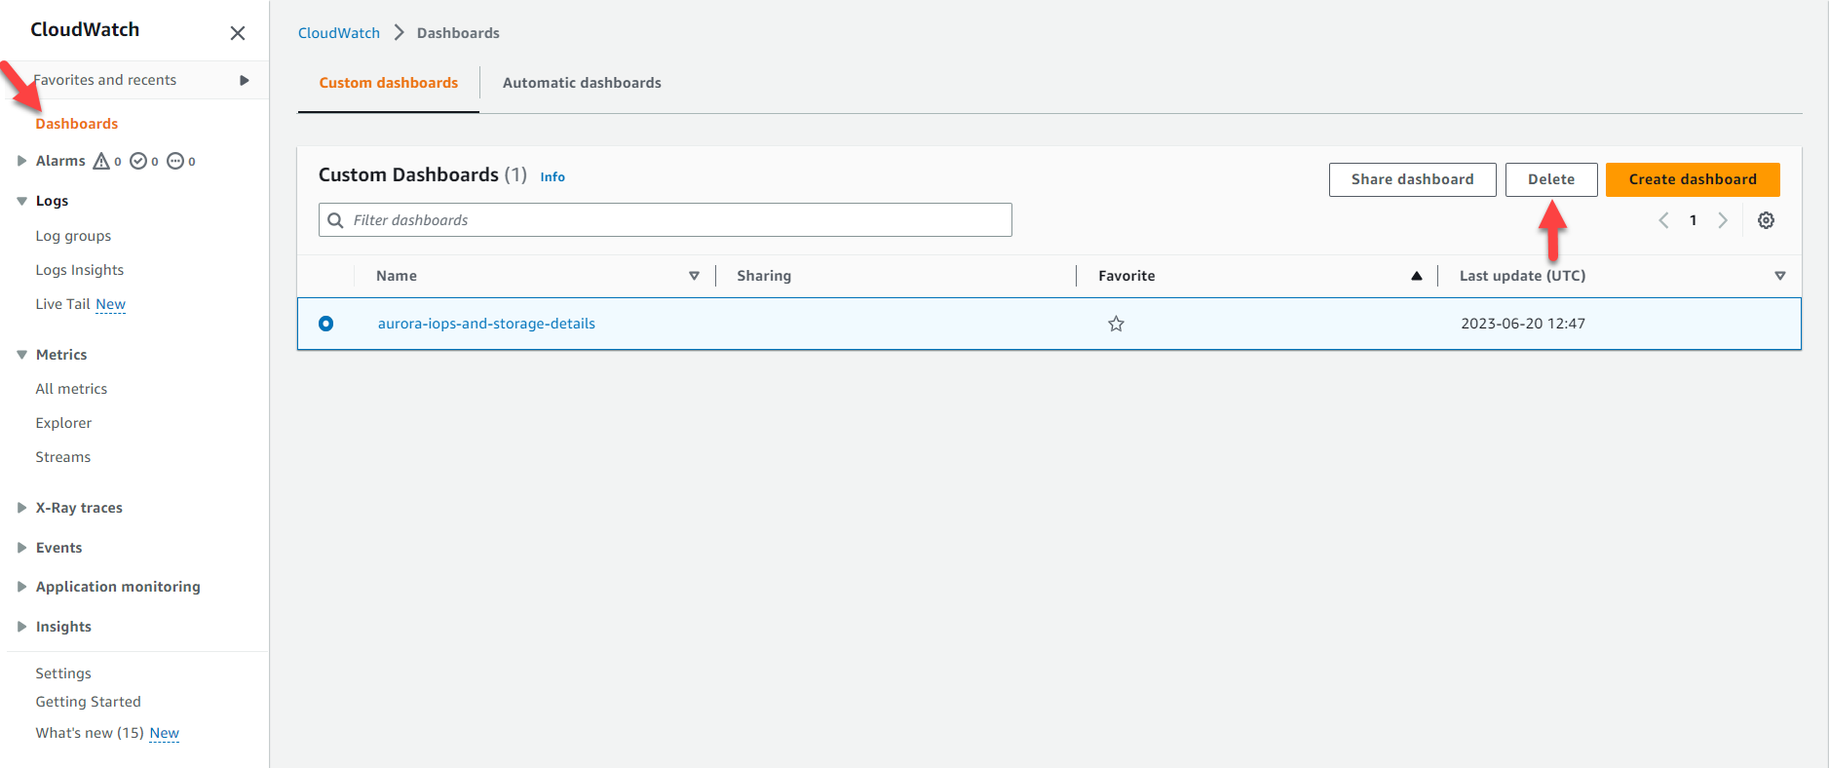Open the Info link beside Custom Dashboards
Viewport: 1829px width, 768px height.
[x=553, y=177]
